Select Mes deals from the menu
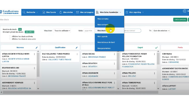The height and width of the screenshot is (108, 189). 110,30
